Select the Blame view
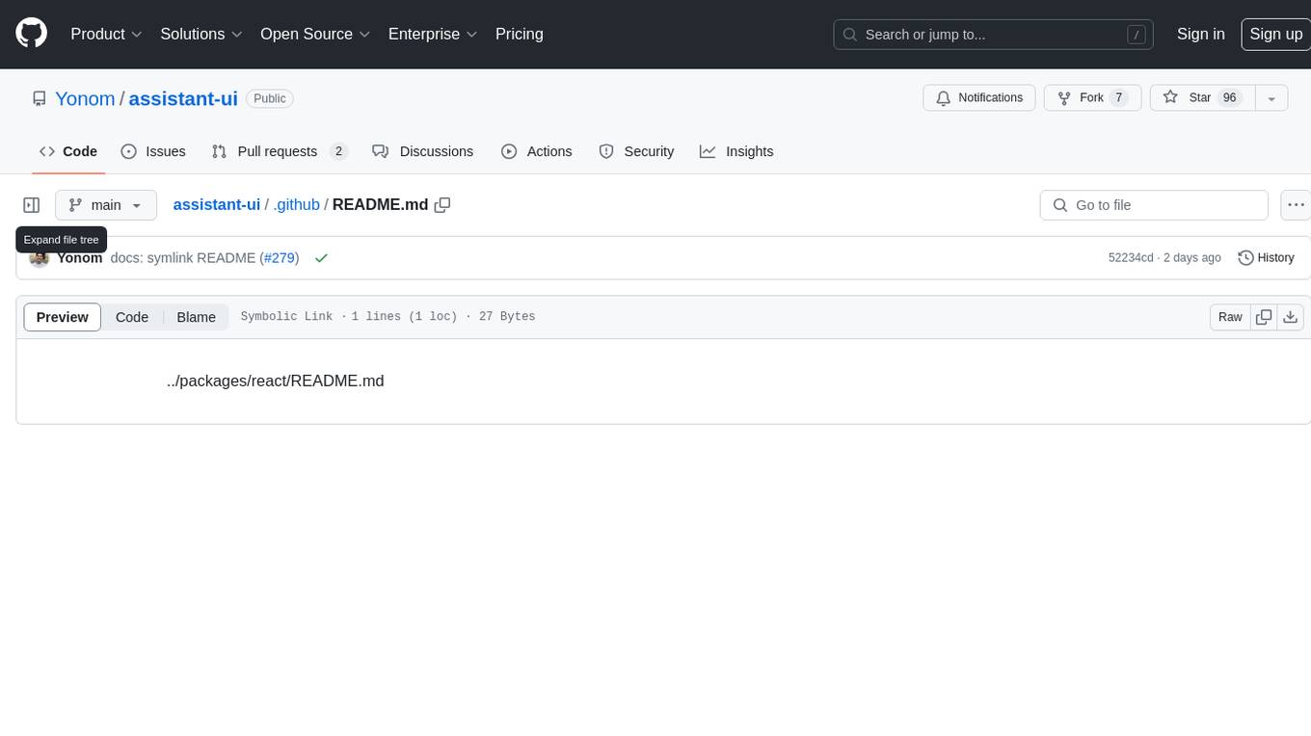The width and height of the screenshot is (1311, 736). [197, 317]
